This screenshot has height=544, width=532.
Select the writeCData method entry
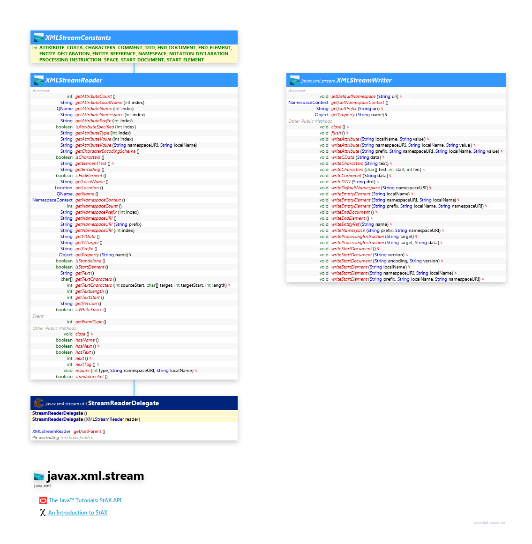[343, 157]
